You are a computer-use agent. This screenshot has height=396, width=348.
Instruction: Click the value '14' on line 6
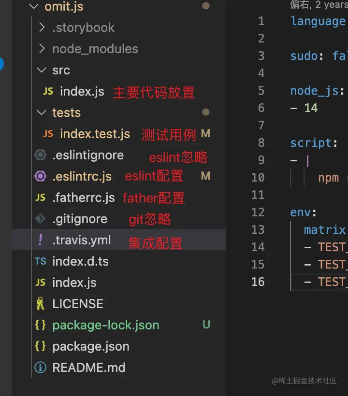pos(311,108)
